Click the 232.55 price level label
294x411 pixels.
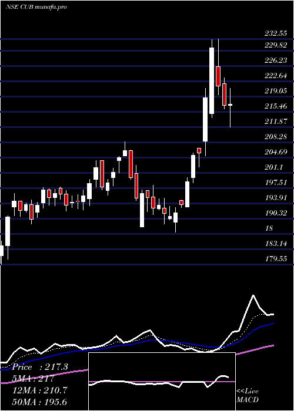[275, 33]
